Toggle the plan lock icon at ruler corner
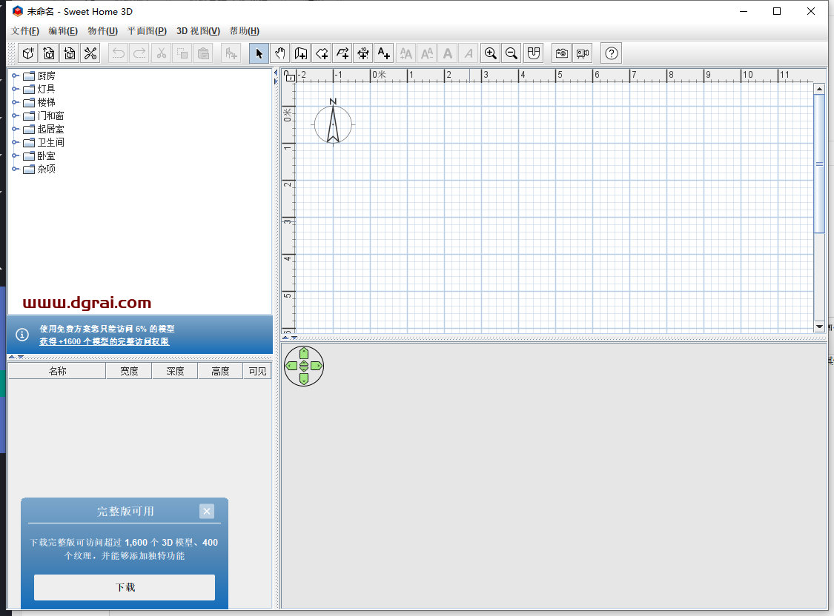This screenshot has height=616, width=834. 290,76
